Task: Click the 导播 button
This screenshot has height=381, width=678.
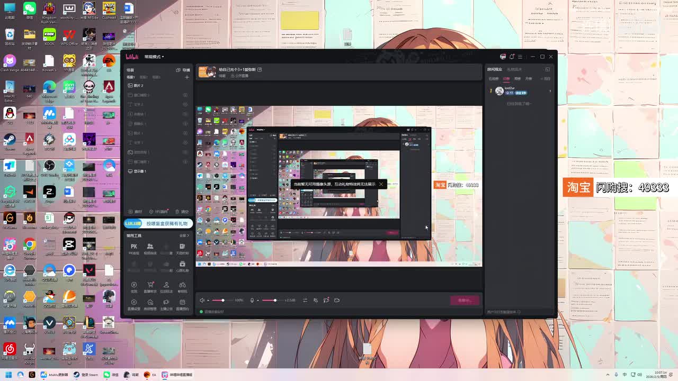Action: coord(183,70)
